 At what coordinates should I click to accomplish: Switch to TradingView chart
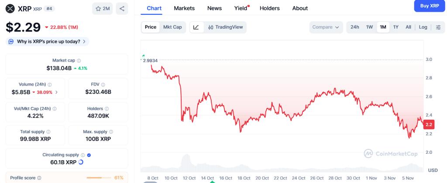(x=225, y=27)
